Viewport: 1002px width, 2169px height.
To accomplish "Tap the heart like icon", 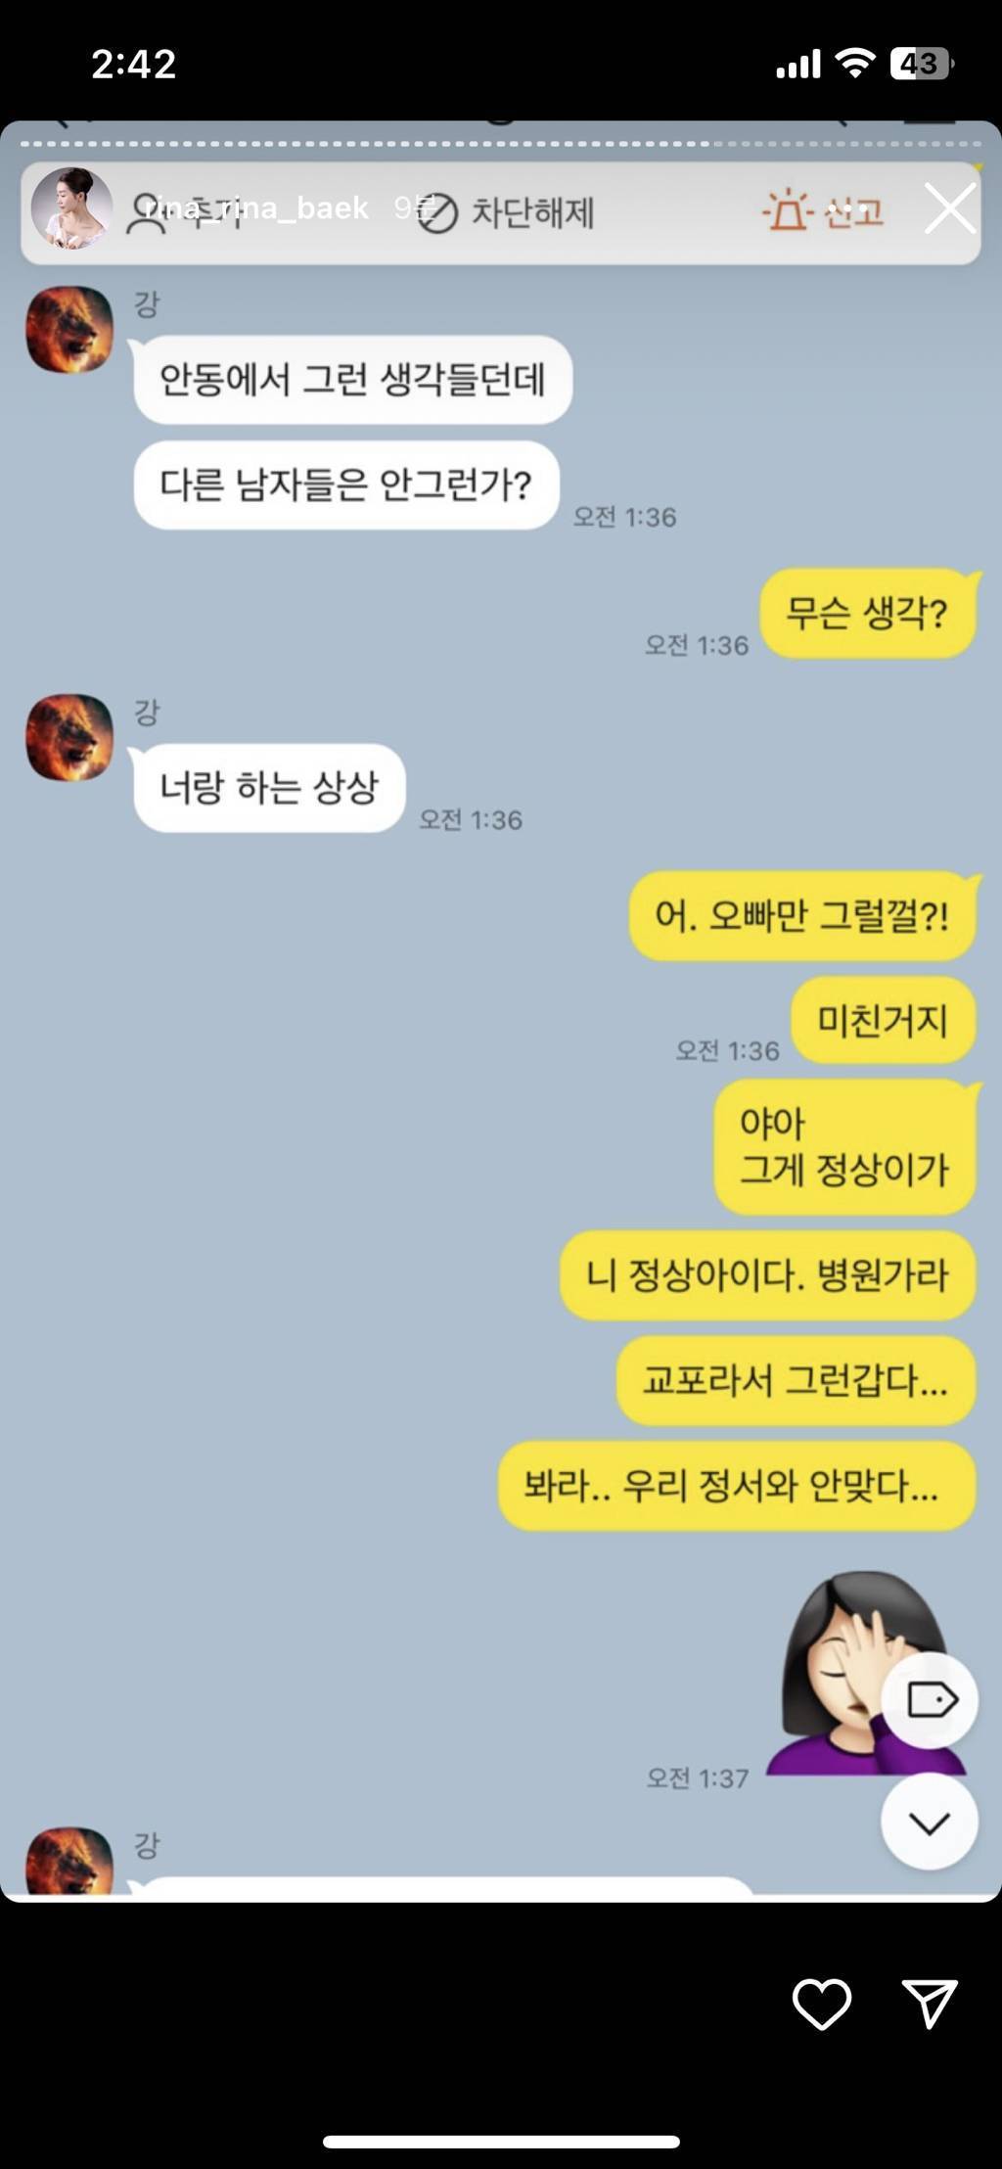I will tap(821, 2004).
